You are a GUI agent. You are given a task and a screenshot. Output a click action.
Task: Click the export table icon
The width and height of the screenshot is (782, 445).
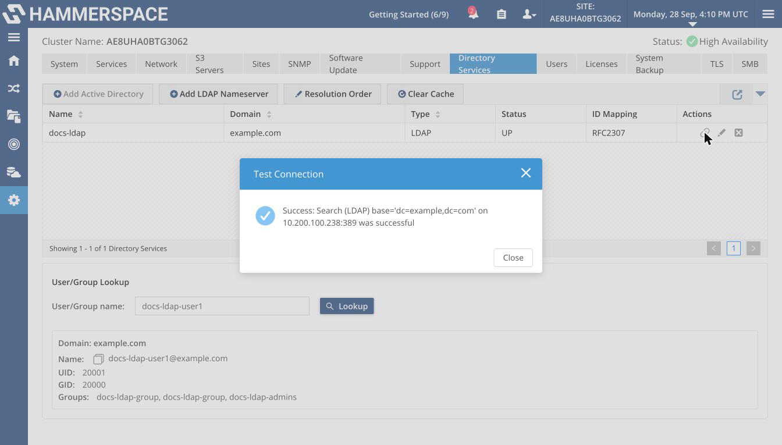tap(737, 94)
